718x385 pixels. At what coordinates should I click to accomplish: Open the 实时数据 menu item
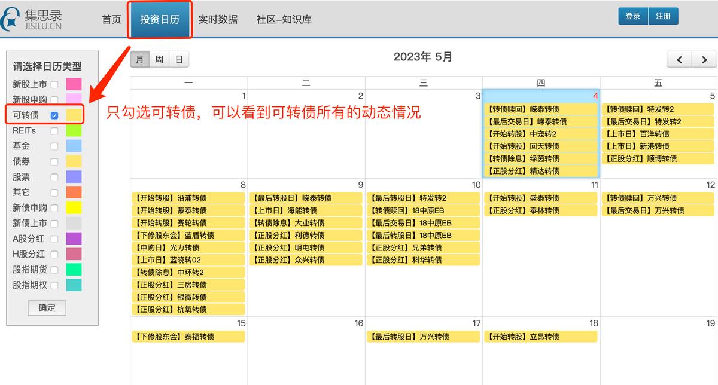[218, 19]
